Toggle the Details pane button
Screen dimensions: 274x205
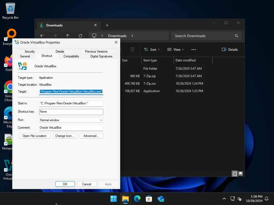[230, 49]
